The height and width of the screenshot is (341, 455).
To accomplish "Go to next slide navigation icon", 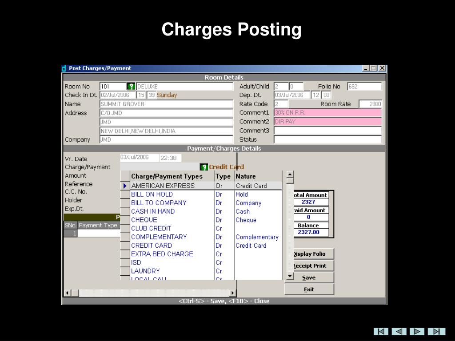I will 417,331.
